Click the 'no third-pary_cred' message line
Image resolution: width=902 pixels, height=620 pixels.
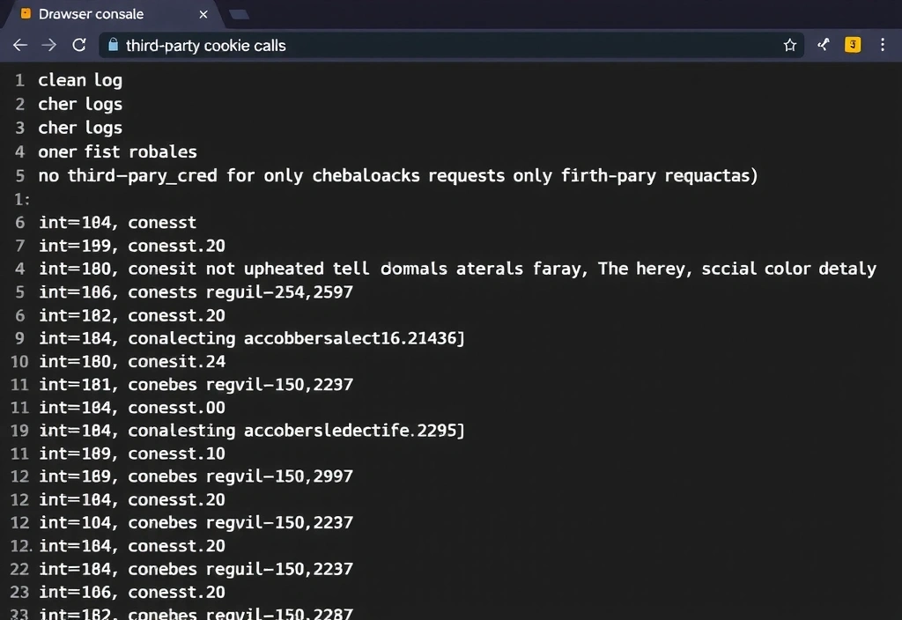[397, 175]
